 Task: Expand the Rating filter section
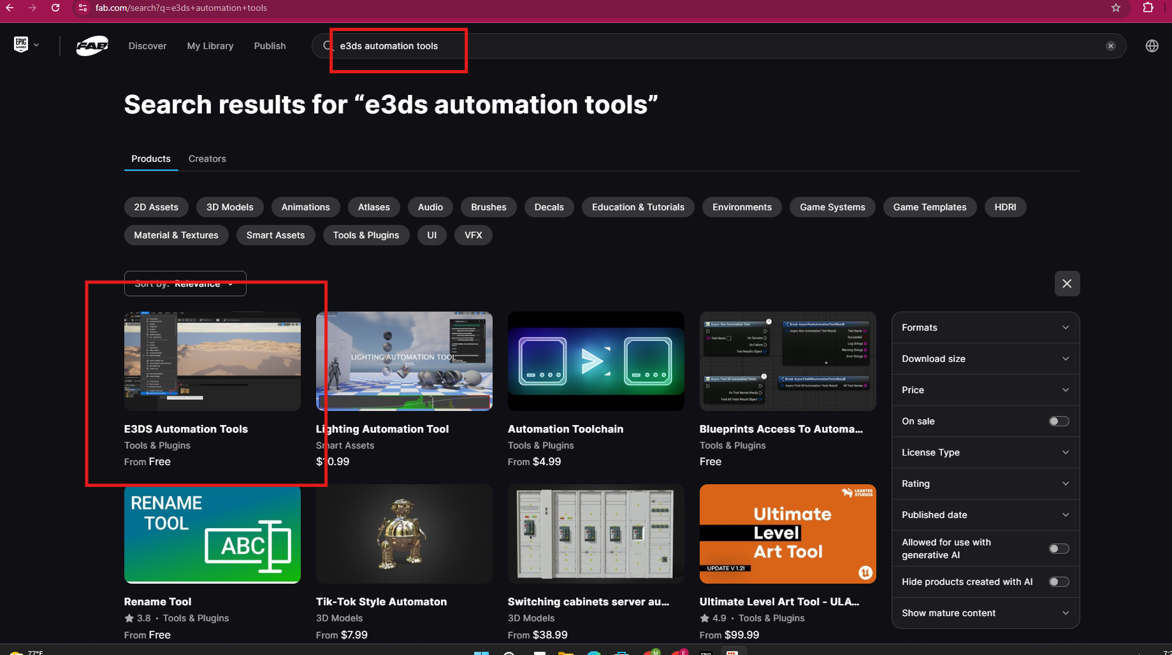(985, 484)
